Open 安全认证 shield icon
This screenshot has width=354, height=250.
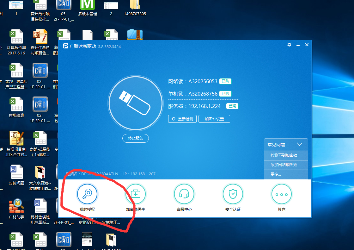coord(233,194)
